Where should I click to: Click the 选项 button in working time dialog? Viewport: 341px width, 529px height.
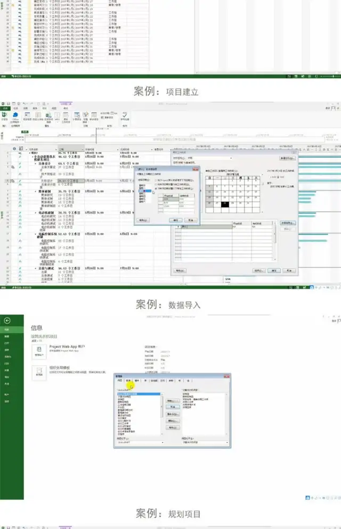click(x=258, y=271)
